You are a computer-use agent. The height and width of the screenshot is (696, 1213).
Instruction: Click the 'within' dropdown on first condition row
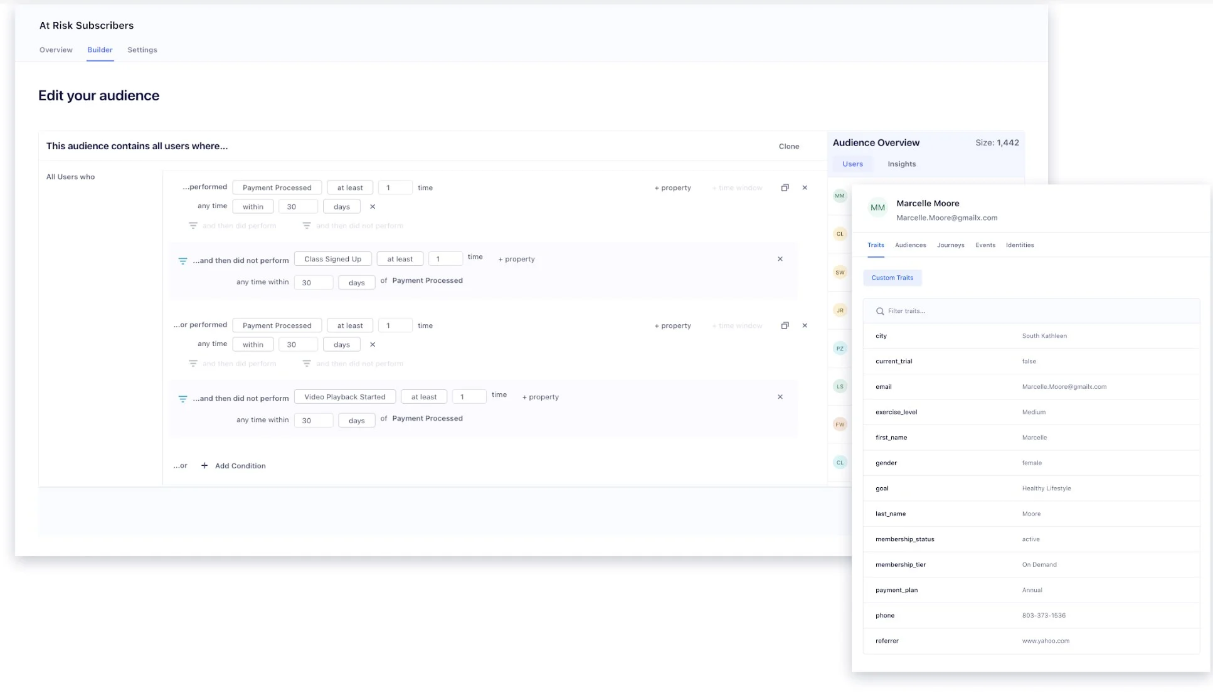[252, 206]
